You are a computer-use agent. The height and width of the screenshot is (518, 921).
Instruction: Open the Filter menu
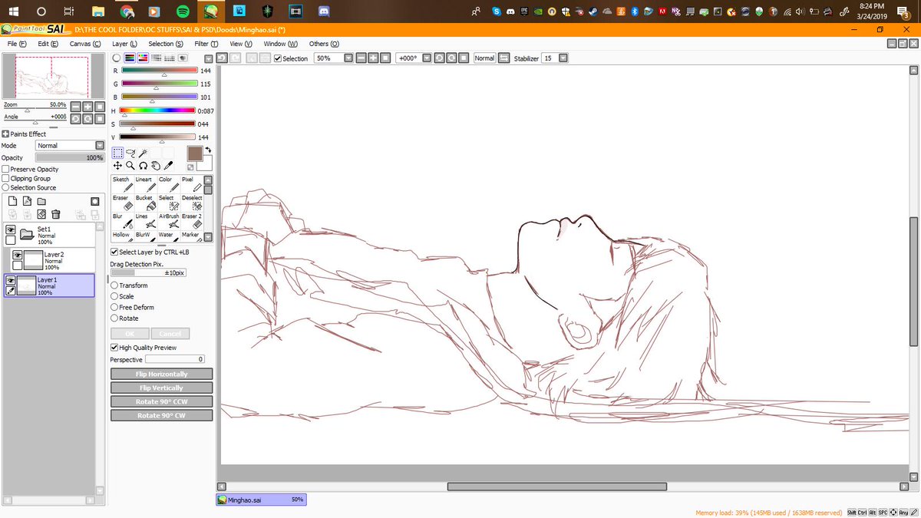[206, 44]
